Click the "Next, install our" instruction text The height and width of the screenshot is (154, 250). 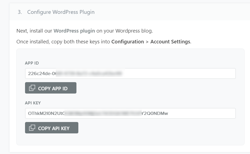click(34, 31)
